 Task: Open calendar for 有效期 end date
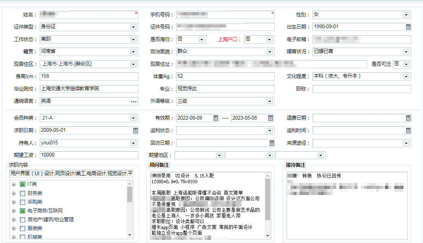[271, 118]
